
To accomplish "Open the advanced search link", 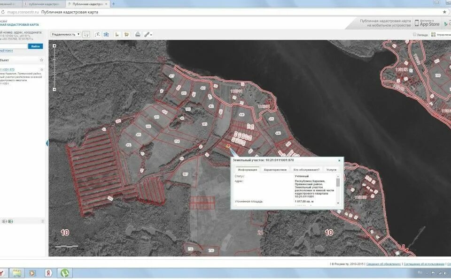I will click(6, 51).
